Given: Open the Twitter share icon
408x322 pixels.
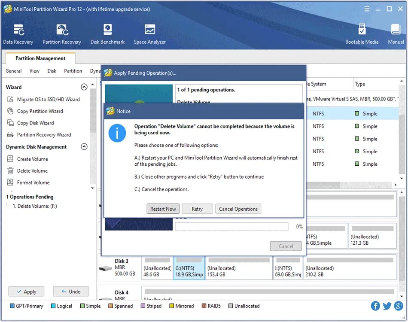Looking at the screenshot, I should point(387,306).
